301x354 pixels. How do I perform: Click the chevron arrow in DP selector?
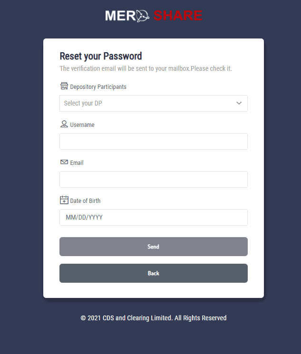tap(239, 103)
